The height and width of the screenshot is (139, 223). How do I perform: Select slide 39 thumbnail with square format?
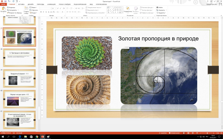pos(20,79)
